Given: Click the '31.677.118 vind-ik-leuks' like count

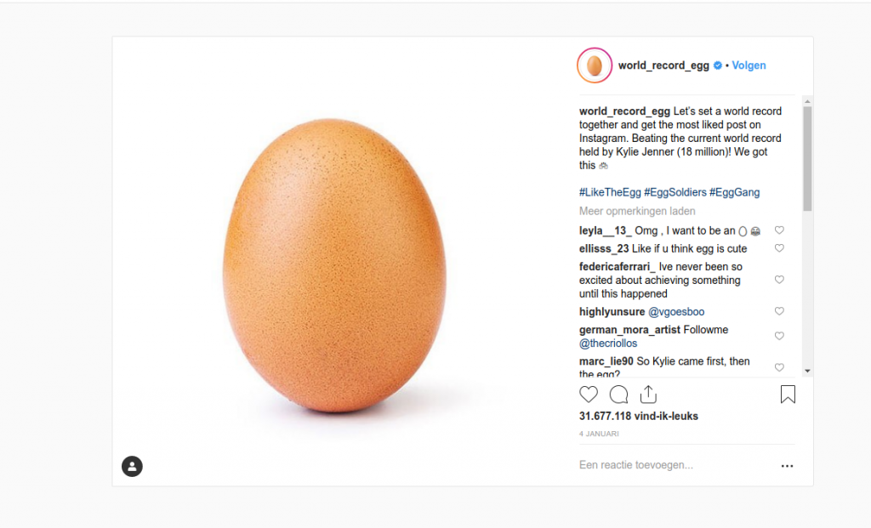Looking at the screenshot, I should click(x=639, y=416).
